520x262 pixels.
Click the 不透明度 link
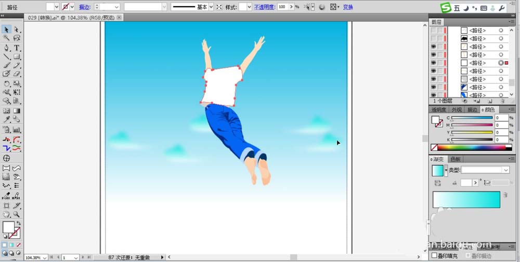265,7
